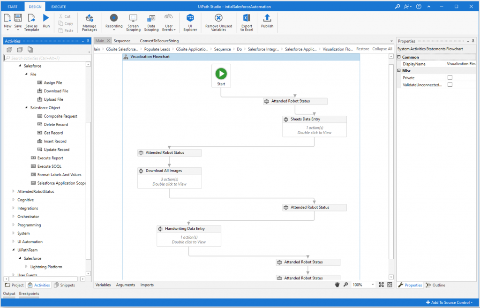The width and height of the screenshot is (480, 308).
Task: Open the ConvertToSecureString tab
Action: tap(159, 41)
